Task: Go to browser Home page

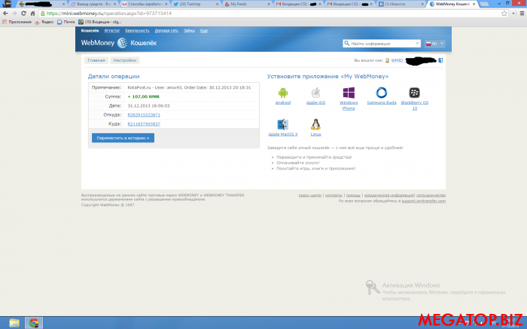Action: point(32,14)
